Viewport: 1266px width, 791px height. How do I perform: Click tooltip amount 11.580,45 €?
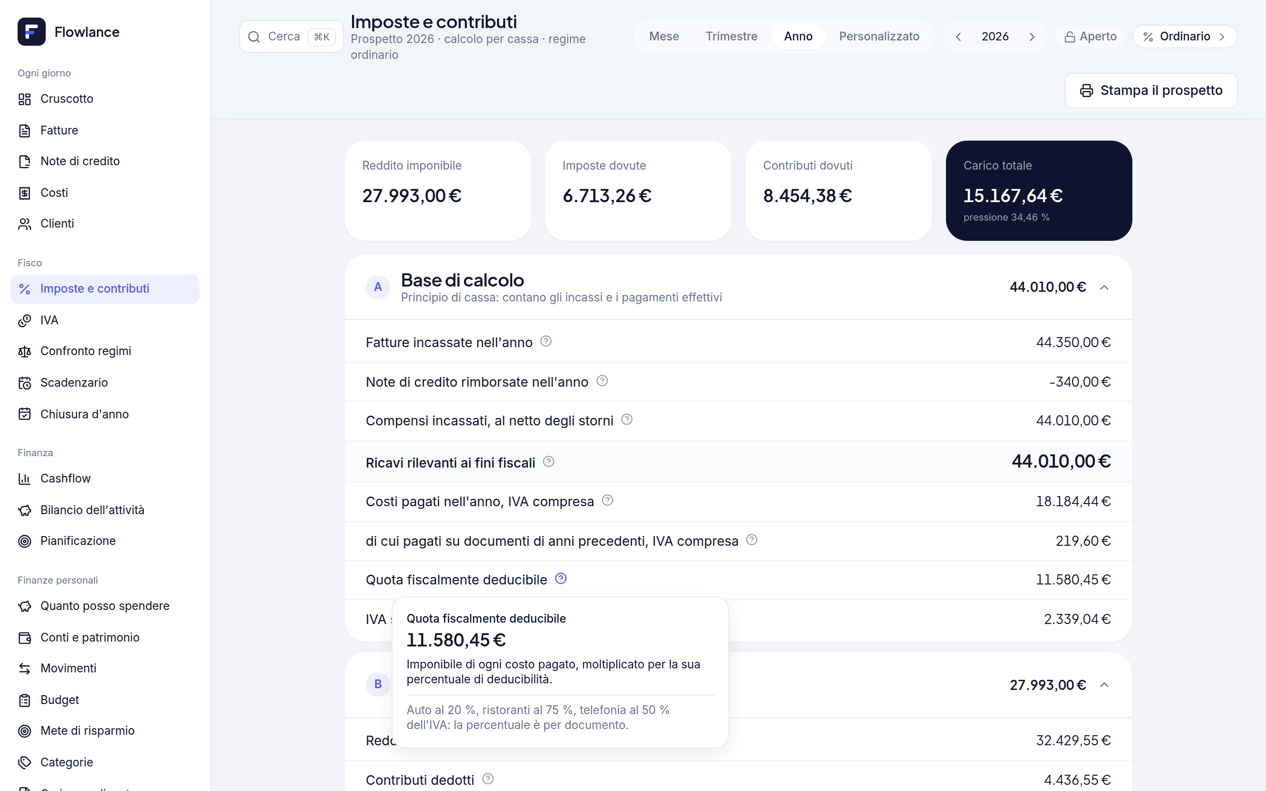(456, 640)
